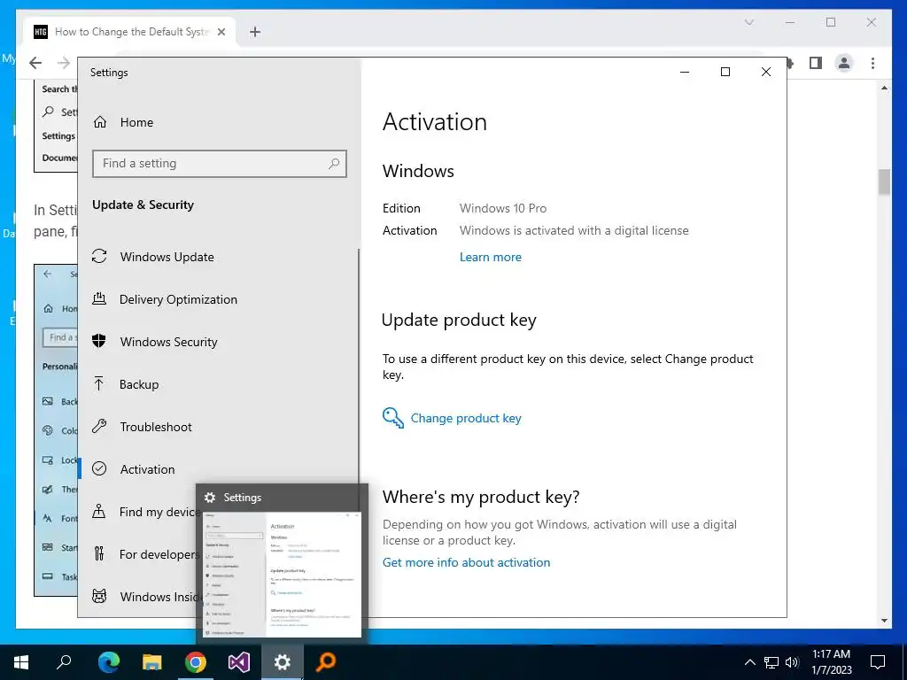The width and height of the screenshot is (907, 680).
Task: Click the Settings gear taskbar button
Action: [x=283, y=662]
